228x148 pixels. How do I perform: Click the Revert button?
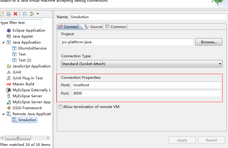point(211,140)
